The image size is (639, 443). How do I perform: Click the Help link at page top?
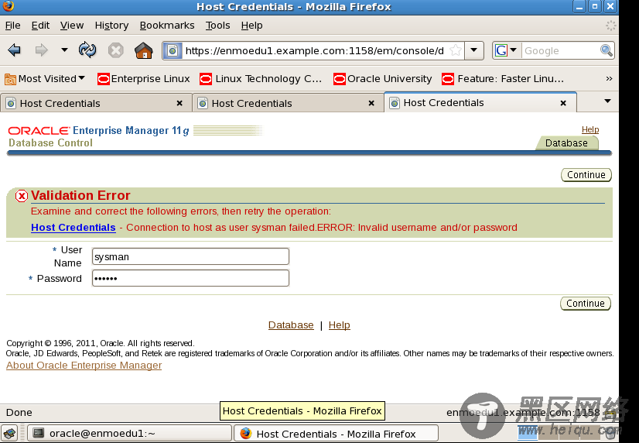click(590, 129)
